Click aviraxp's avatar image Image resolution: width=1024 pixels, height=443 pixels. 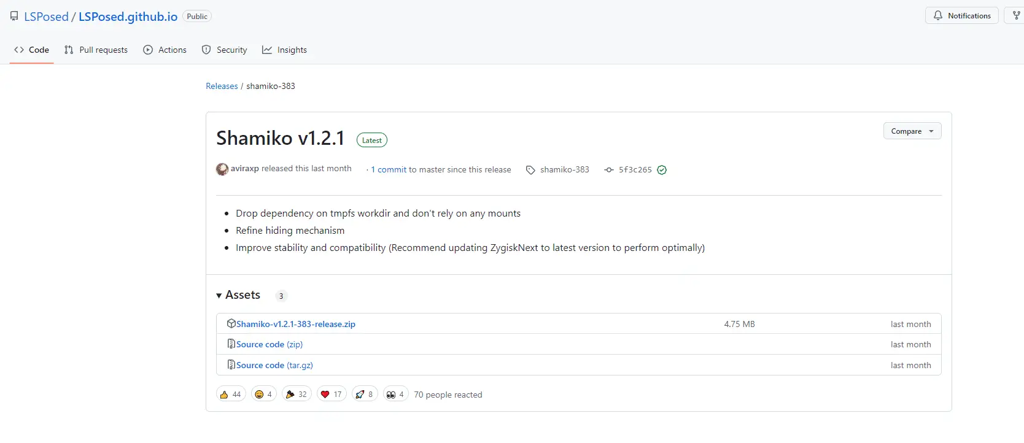(x=222, y=169)
